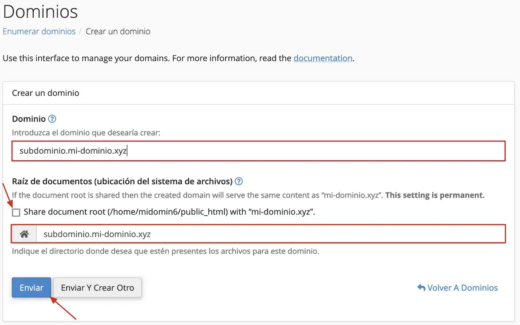Open the documentation link

click(x=323, y=58)
